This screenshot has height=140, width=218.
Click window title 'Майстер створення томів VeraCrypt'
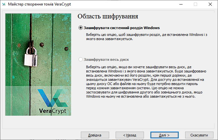click(40, 4)
